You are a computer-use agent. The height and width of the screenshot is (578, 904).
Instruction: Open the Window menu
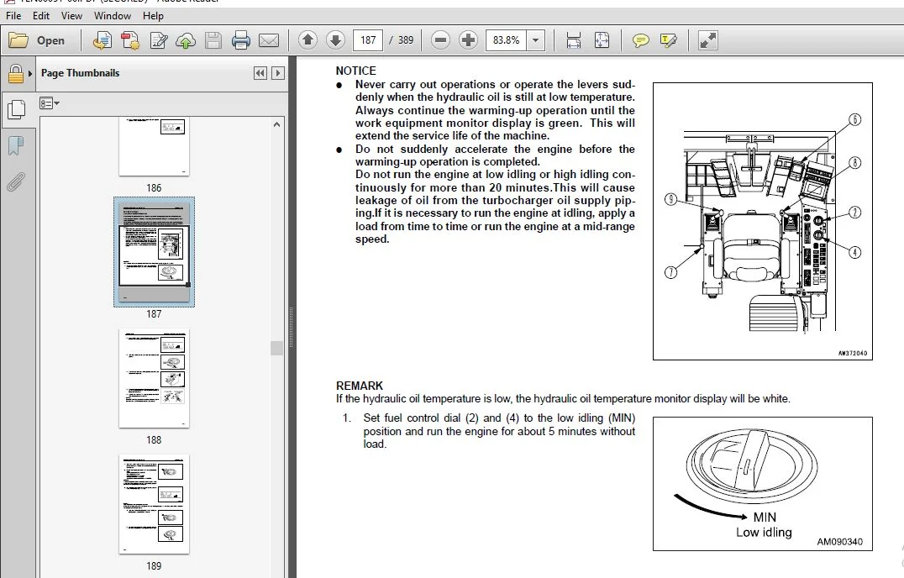113,16
